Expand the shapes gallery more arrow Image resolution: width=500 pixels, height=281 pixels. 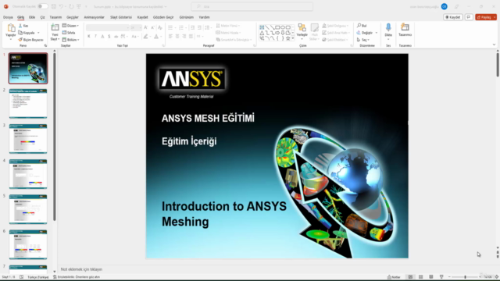[x=293, y=38]
